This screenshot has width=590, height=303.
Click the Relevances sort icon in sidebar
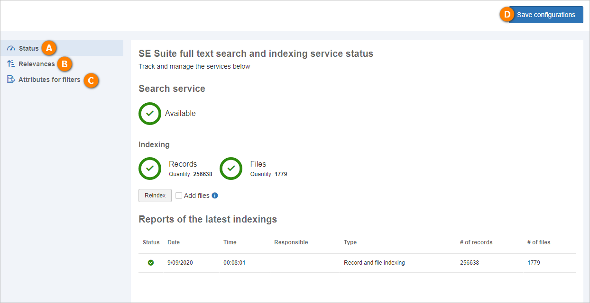pos(11,64)
